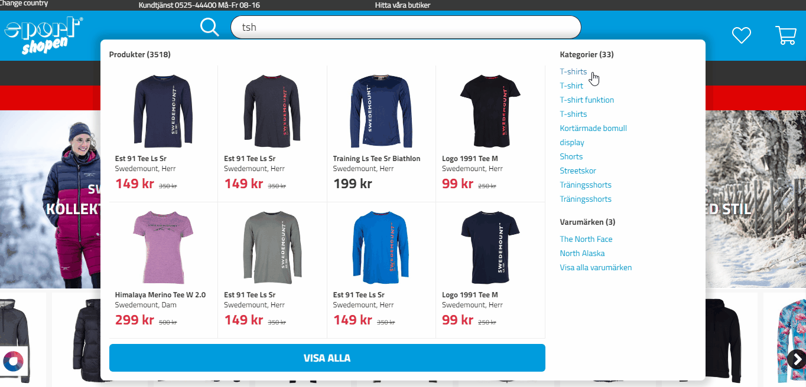
Task: Click Change country in top bar
Action: (24, 4)
